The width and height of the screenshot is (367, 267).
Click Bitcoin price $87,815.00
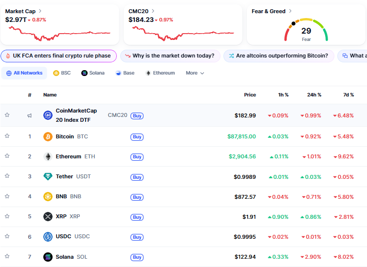pos(241,136)
